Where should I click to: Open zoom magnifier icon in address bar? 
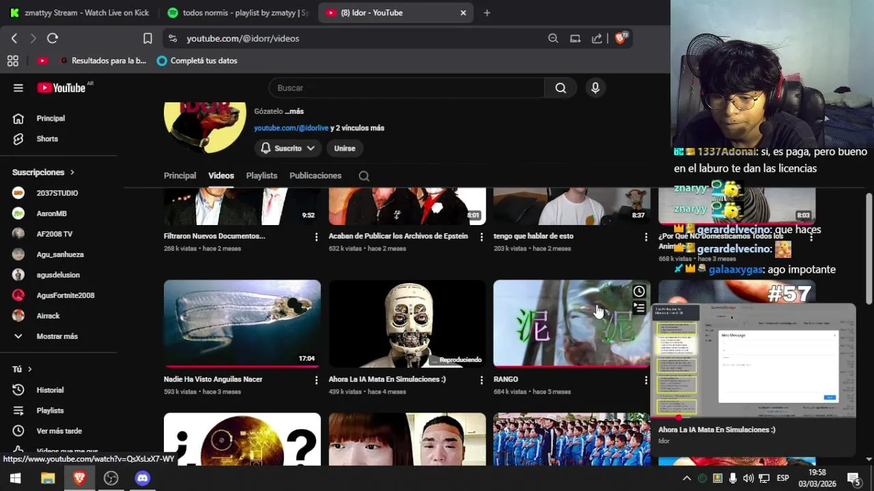[553, 38]
